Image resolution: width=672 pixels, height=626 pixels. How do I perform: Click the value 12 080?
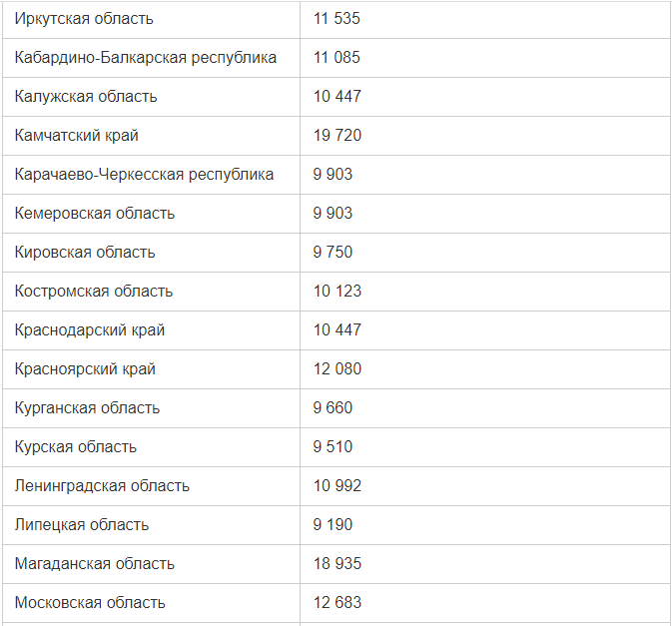337,369
